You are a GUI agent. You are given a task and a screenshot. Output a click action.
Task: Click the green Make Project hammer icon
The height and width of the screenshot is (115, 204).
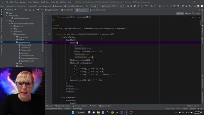point(87,6)
